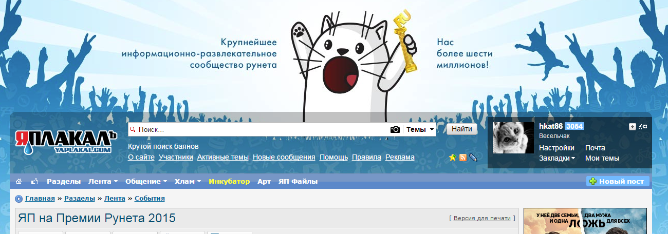The height and width of the screenshot is (234, 668).
Task: Open the Помощь link
Action: pyautogui.click(x=333, y=158)
